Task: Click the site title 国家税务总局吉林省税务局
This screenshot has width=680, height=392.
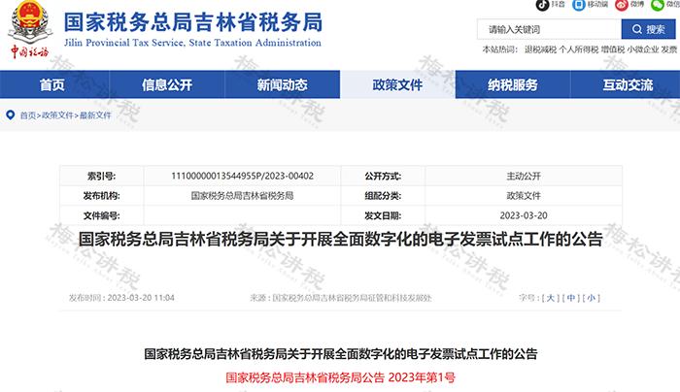Action: point(193,22)
